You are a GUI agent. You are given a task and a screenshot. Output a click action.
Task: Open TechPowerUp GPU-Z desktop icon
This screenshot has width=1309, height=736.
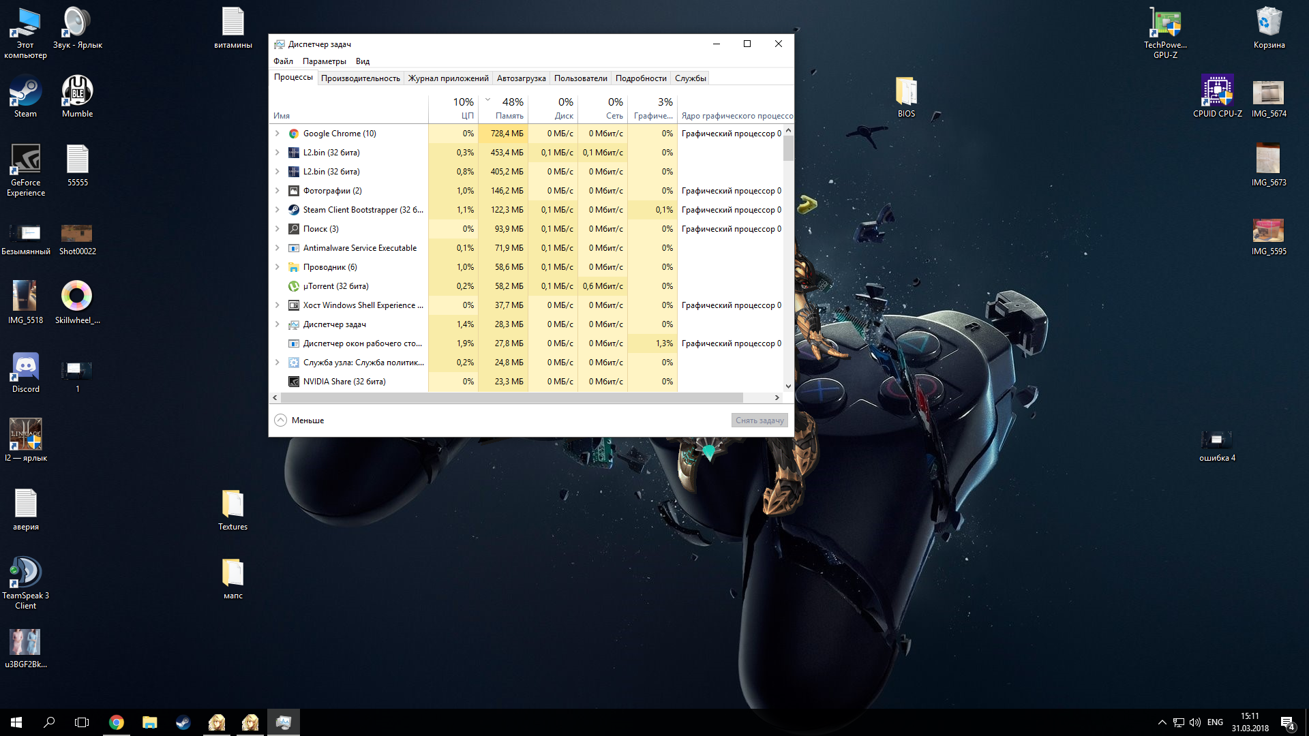pyautogui.click(x=1165, y=33)
